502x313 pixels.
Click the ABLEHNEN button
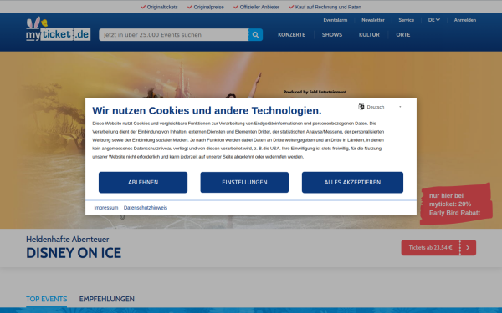point(143,182)
